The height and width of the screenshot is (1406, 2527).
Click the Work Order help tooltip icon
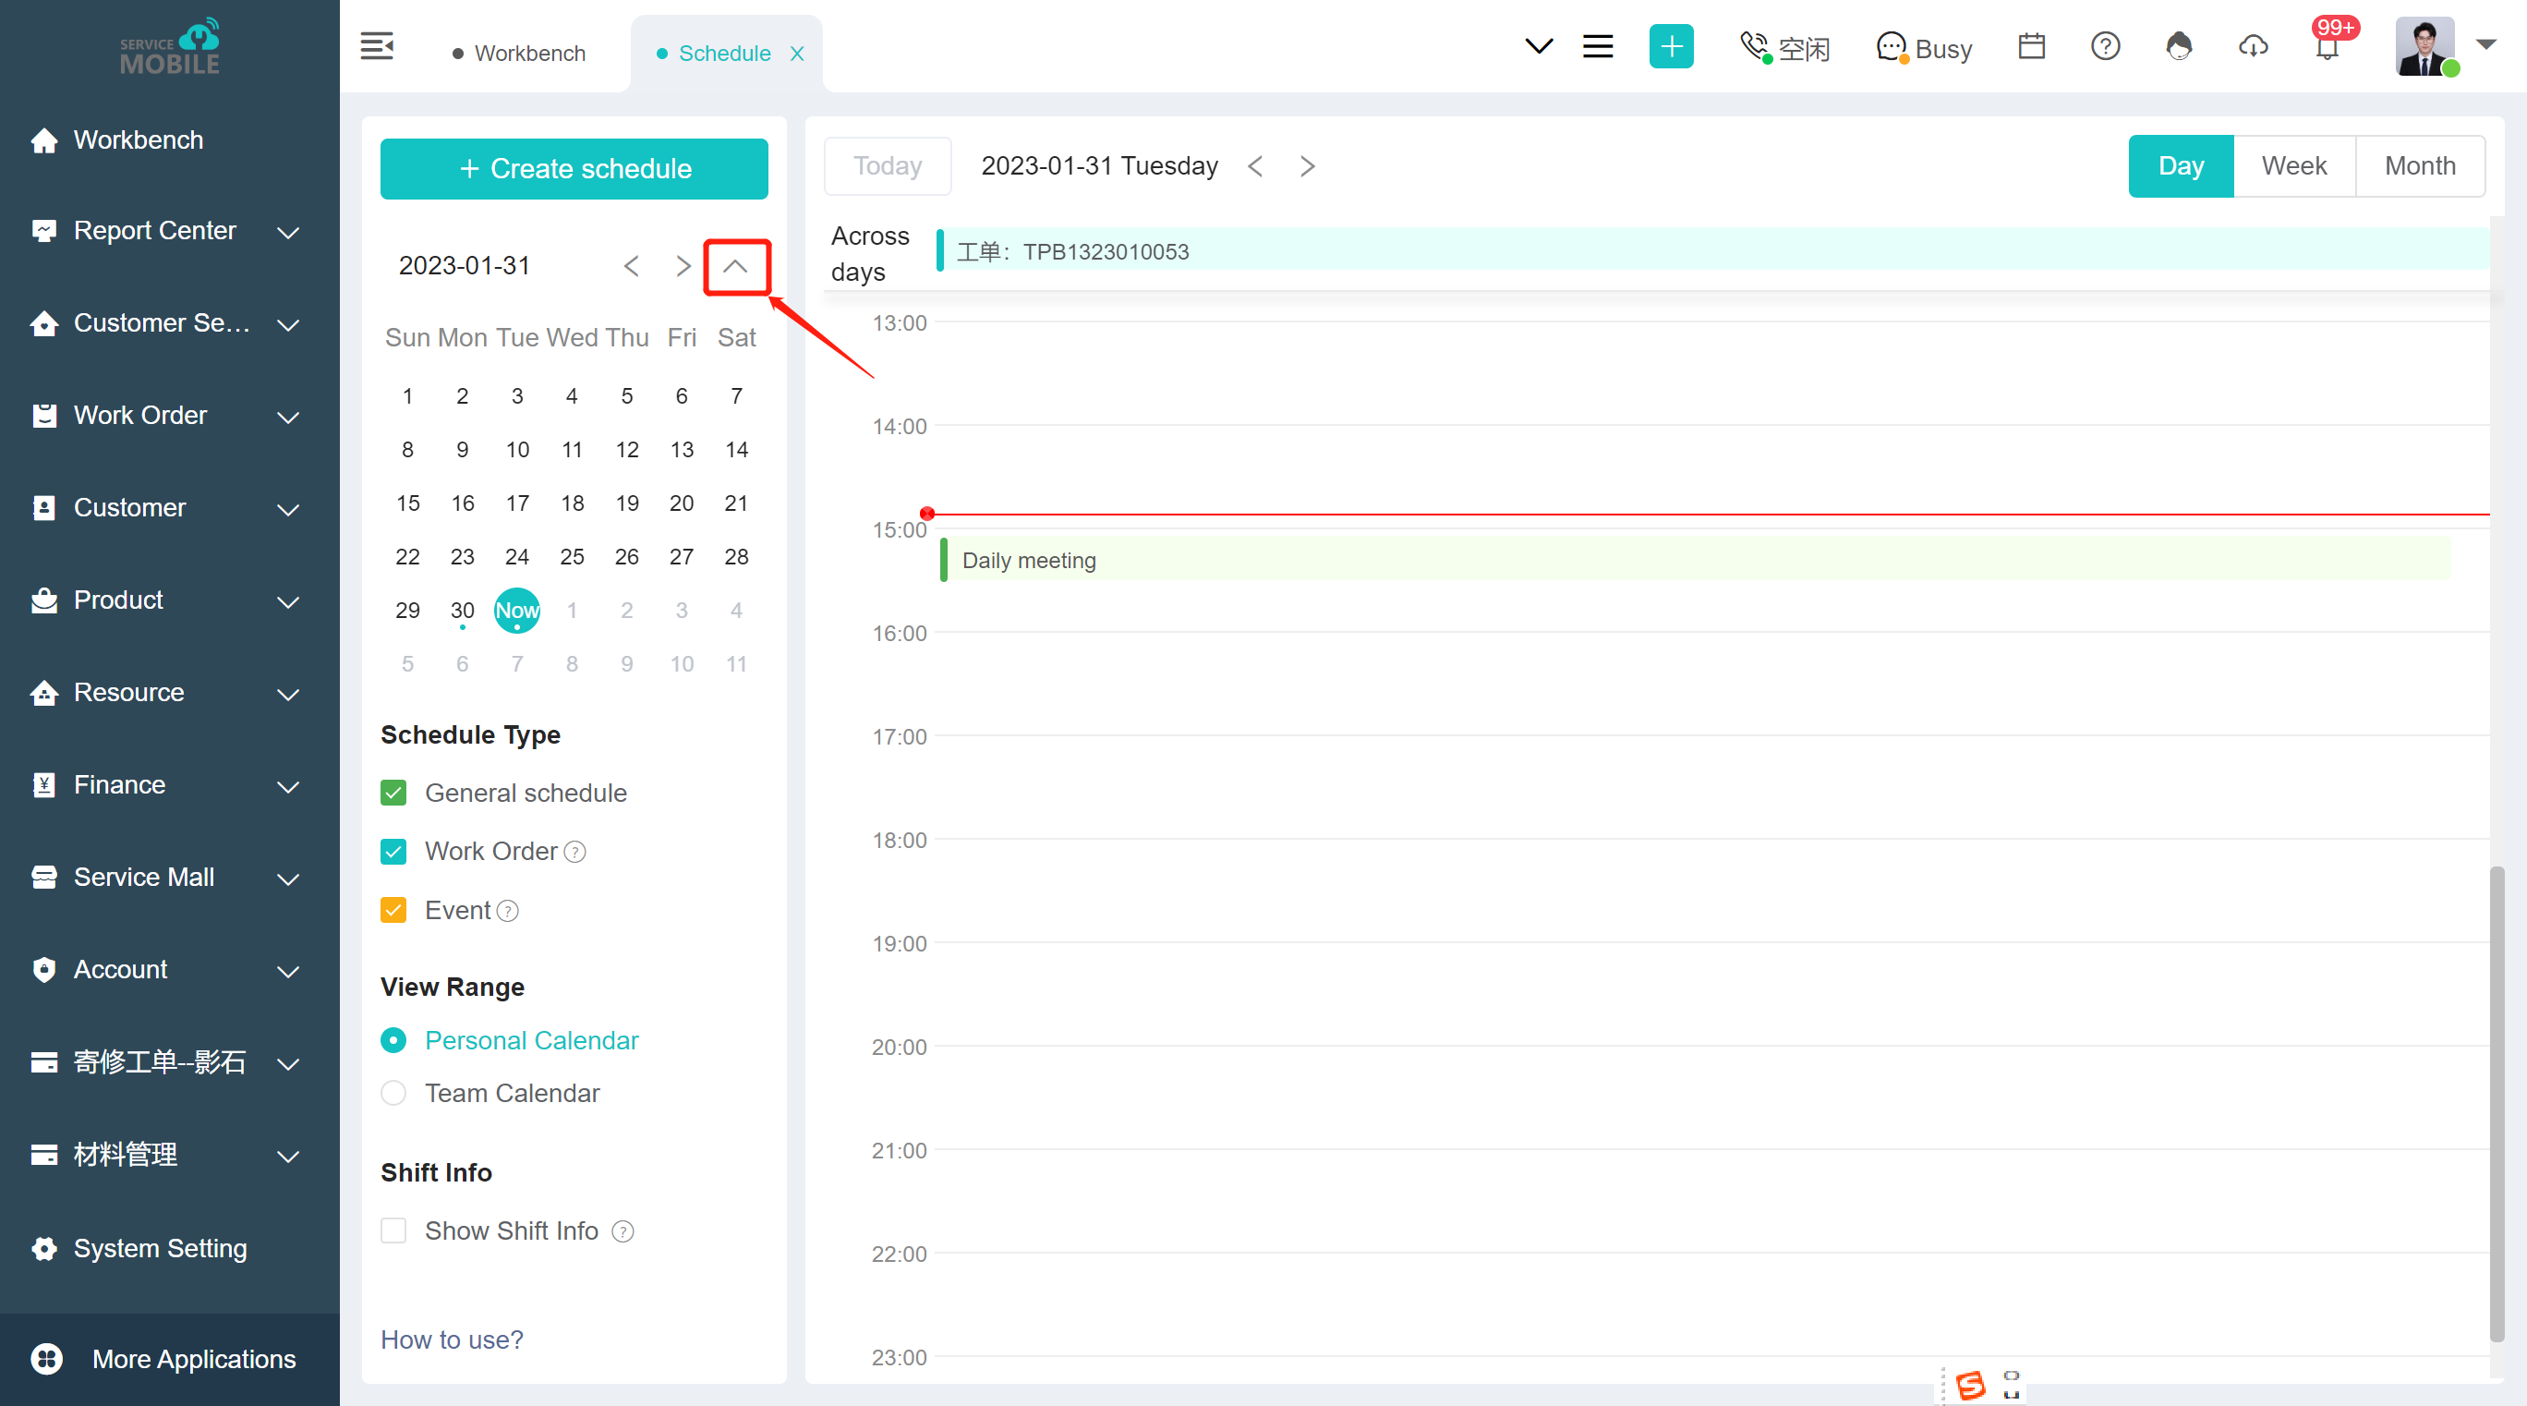574,852
